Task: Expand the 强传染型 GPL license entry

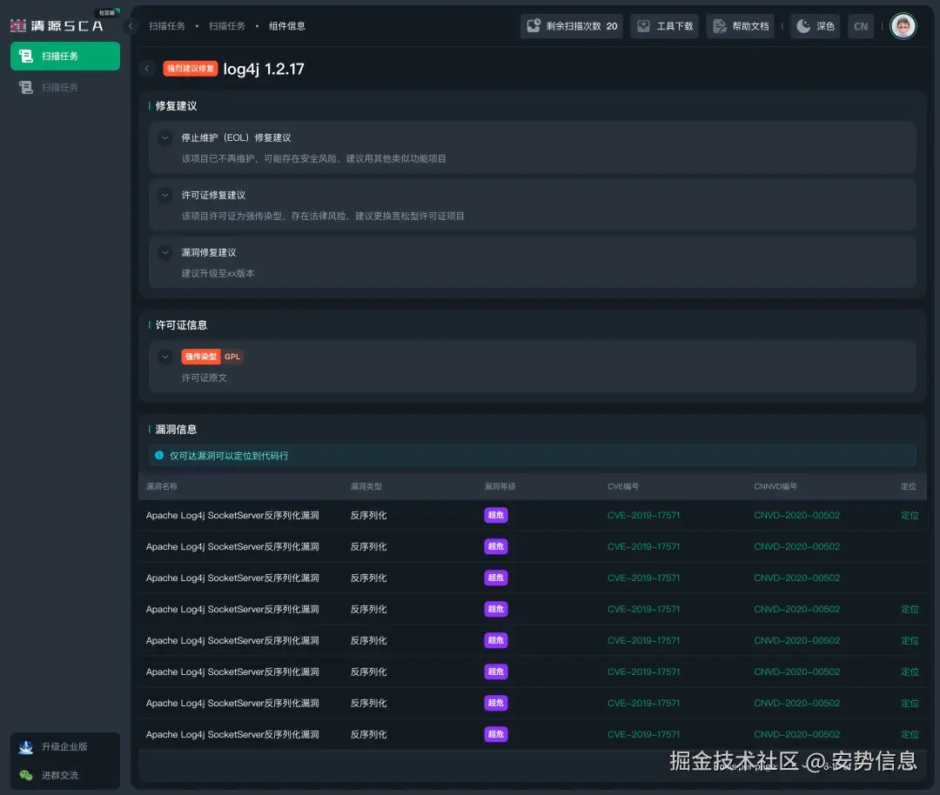Action: pos(164,357)
